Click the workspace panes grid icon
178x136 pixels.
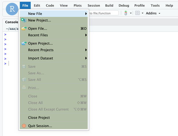click(137, 13)
